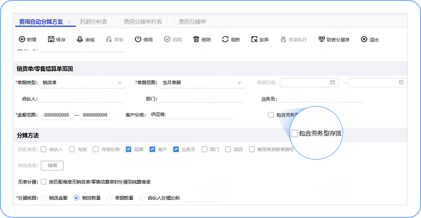Viewport: 421px width, 218px height.
Task: Open 联查分摊单 from the toolbar
Action: (x=334, y=40)
